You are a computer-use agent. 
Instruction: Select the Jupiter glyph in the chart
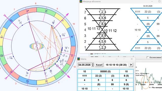[27, 73]
